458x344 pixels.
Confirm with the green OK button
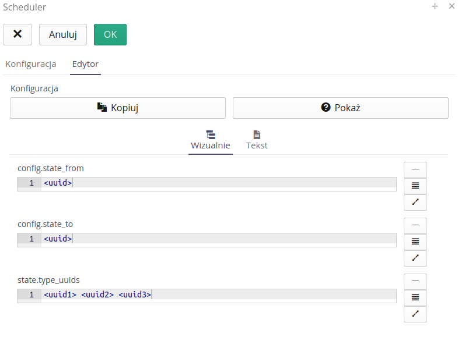click(x=110, y=34)
